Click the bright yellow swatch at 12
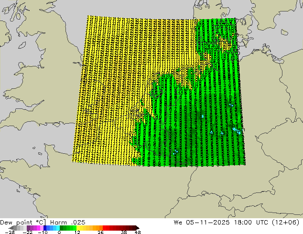The width and height of the screenshot is (303, 234). [x=78, y=228]
